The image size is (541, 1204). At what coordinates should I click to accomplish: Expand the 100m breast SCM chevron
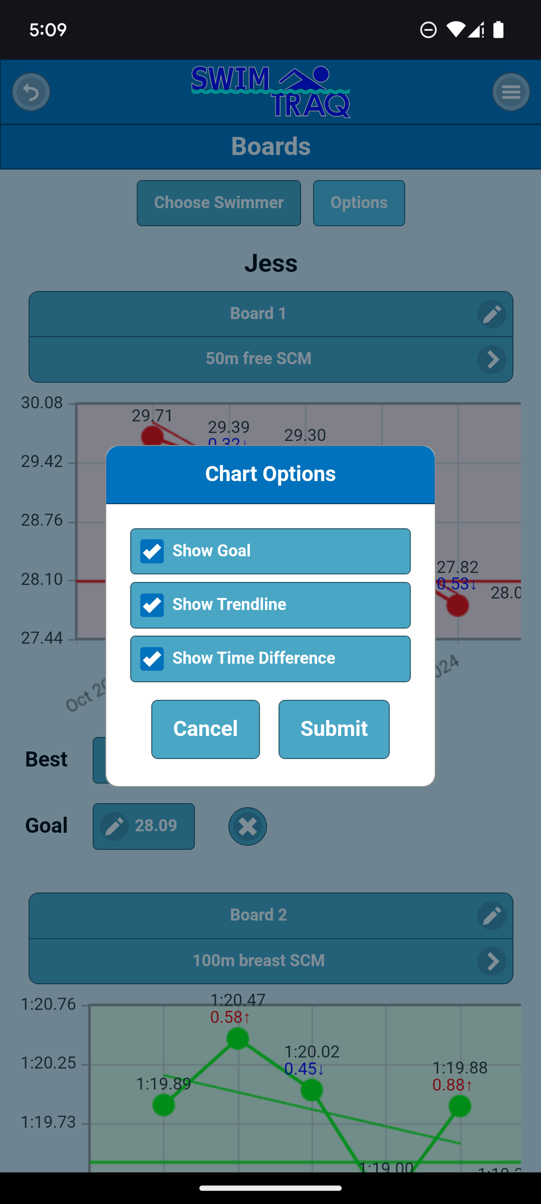pyautogui.click(x=492, y=961)
